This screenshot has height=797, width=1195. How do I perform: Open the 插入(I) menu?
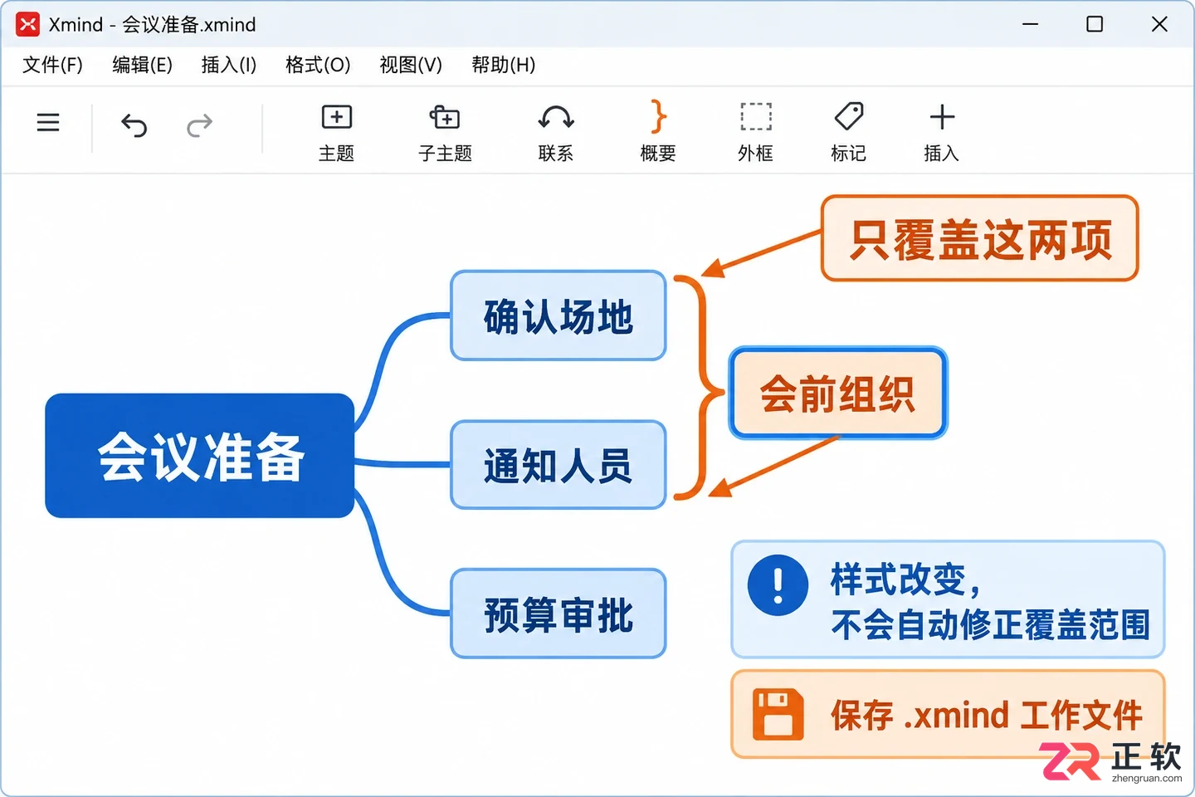point(229,65)
